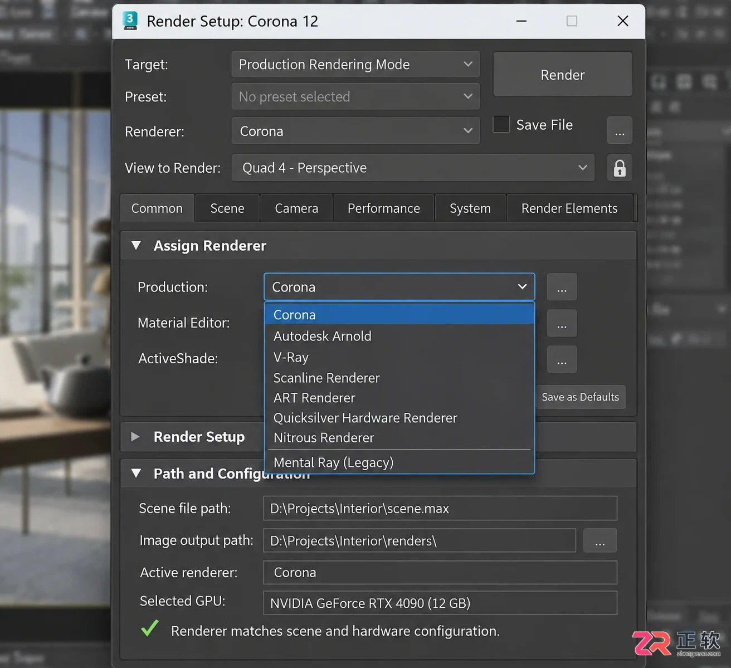Image resolution: width=731 pixels, height=668 pixels.
Task: Open the Target rendering mode dropdown
Action: pyautogui.click(x=355, y=65)
